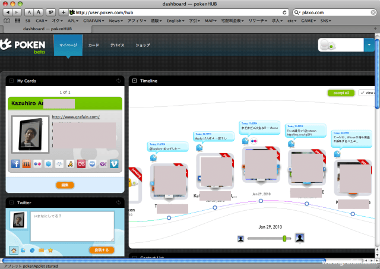Select the カード navigation tab
Screen dimensions: 380x269
coord(94,45)
